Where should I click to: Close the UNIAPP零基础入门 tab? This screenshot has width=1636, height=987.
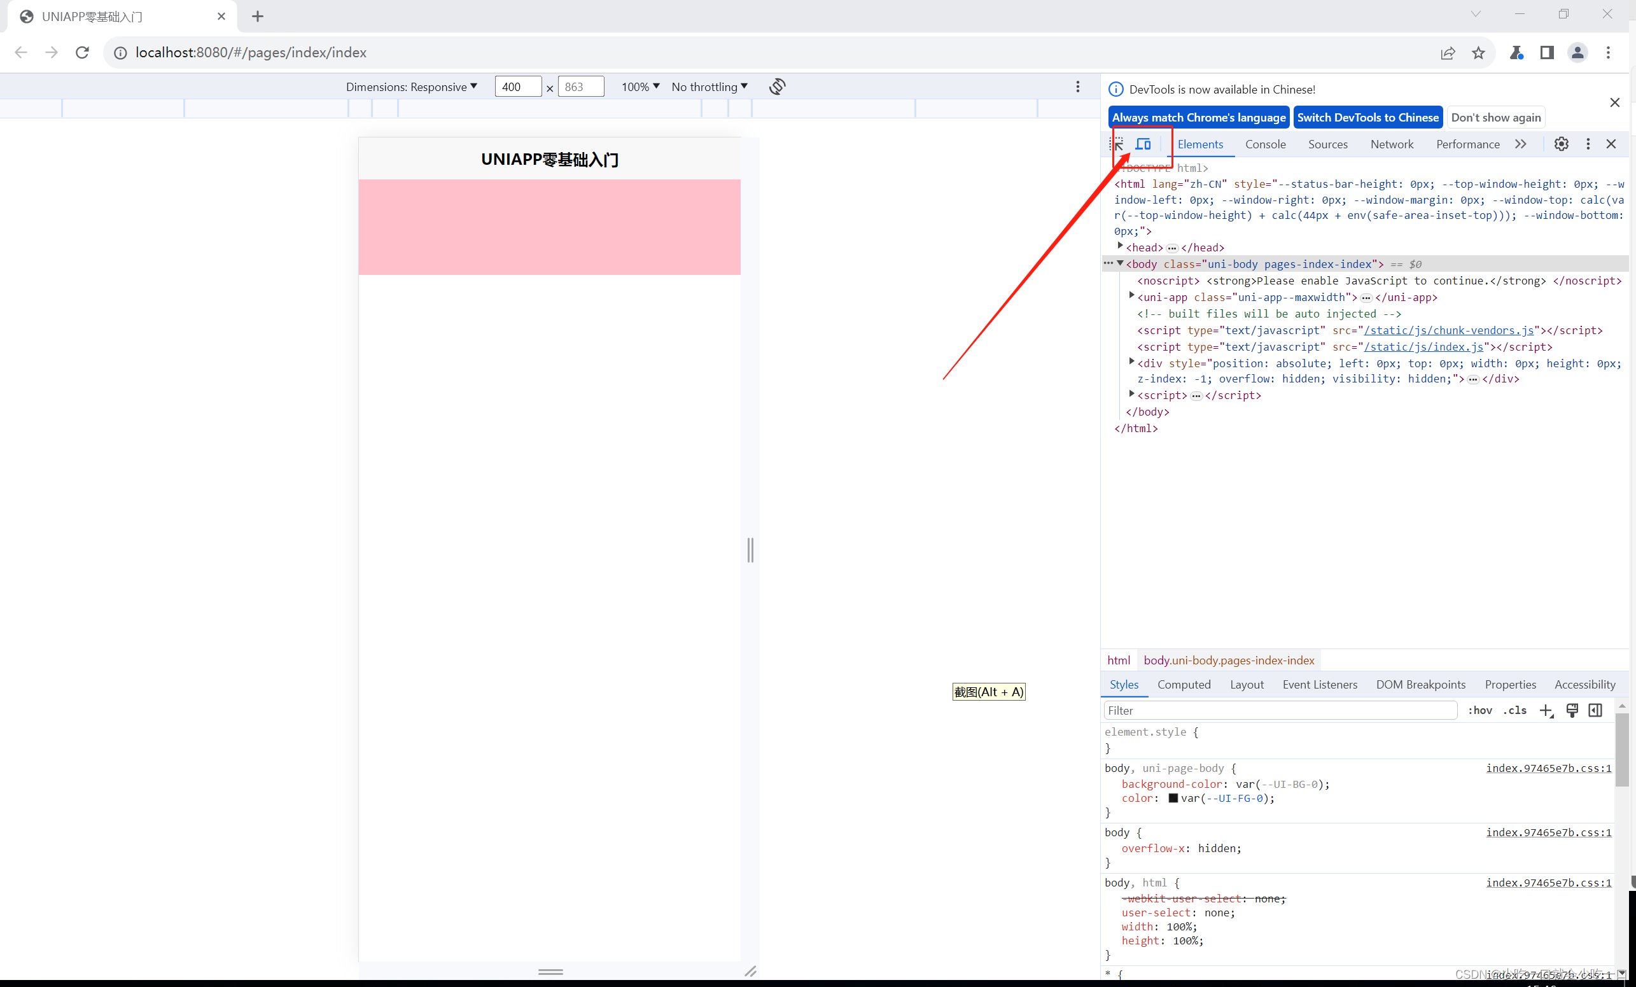[222, 17]
